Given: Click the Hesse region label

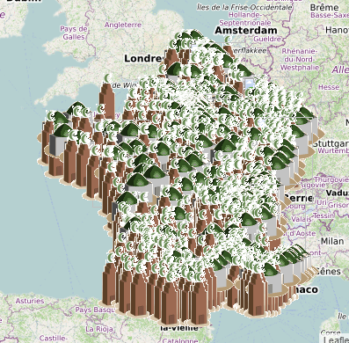Looking at the screenshot, I should tap(329, 87).
